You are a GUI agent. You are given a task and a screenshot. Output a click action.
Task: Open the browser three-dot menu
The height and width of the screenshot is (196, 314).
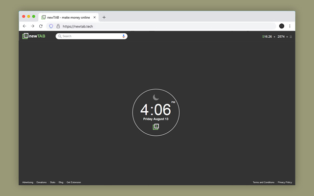coord(290,26)
